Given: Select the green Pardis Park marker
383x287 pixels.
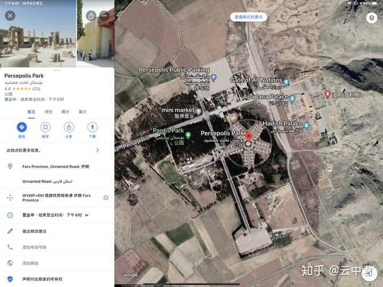Looking at the screenshot, I should pyautogui.click(x=188, y=135).
